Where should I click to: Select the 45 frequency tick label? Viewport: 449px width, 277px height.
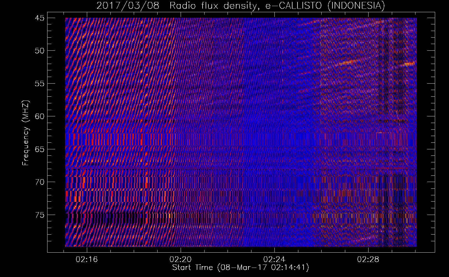click(39, 18)
